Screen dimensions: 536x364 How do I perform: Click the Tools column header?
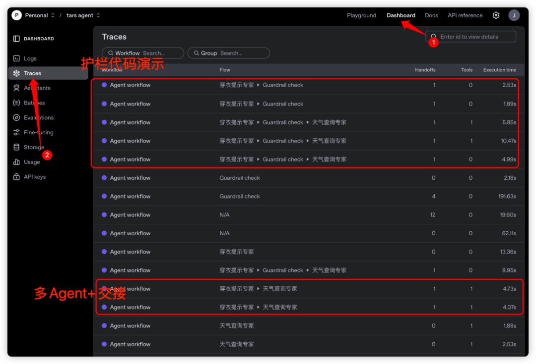pos(467,70)
